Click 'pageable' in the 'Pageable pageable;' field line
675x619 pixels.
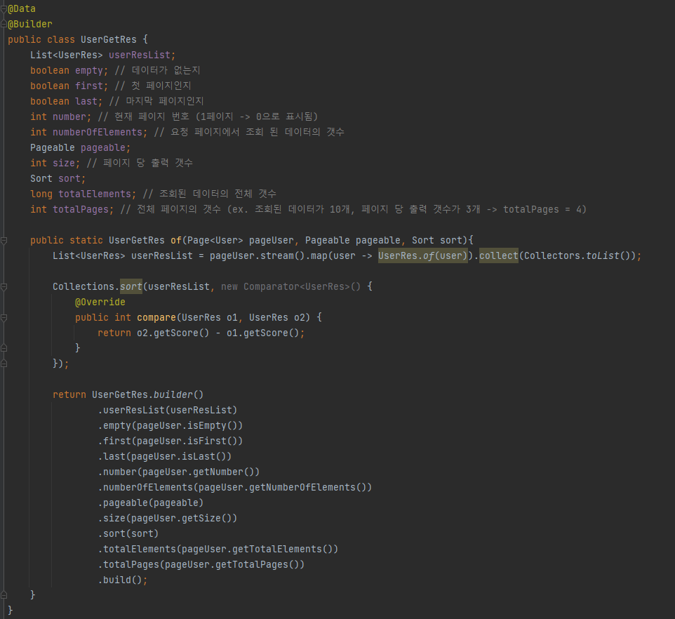[103, 147]
